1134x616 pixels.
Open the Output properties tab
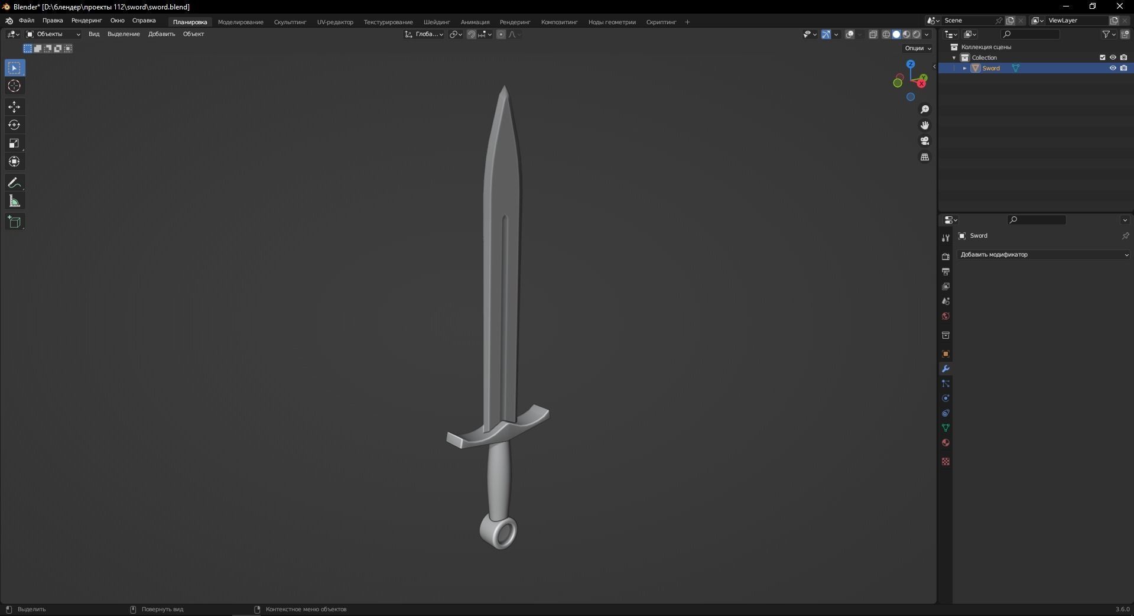(945, 271)
